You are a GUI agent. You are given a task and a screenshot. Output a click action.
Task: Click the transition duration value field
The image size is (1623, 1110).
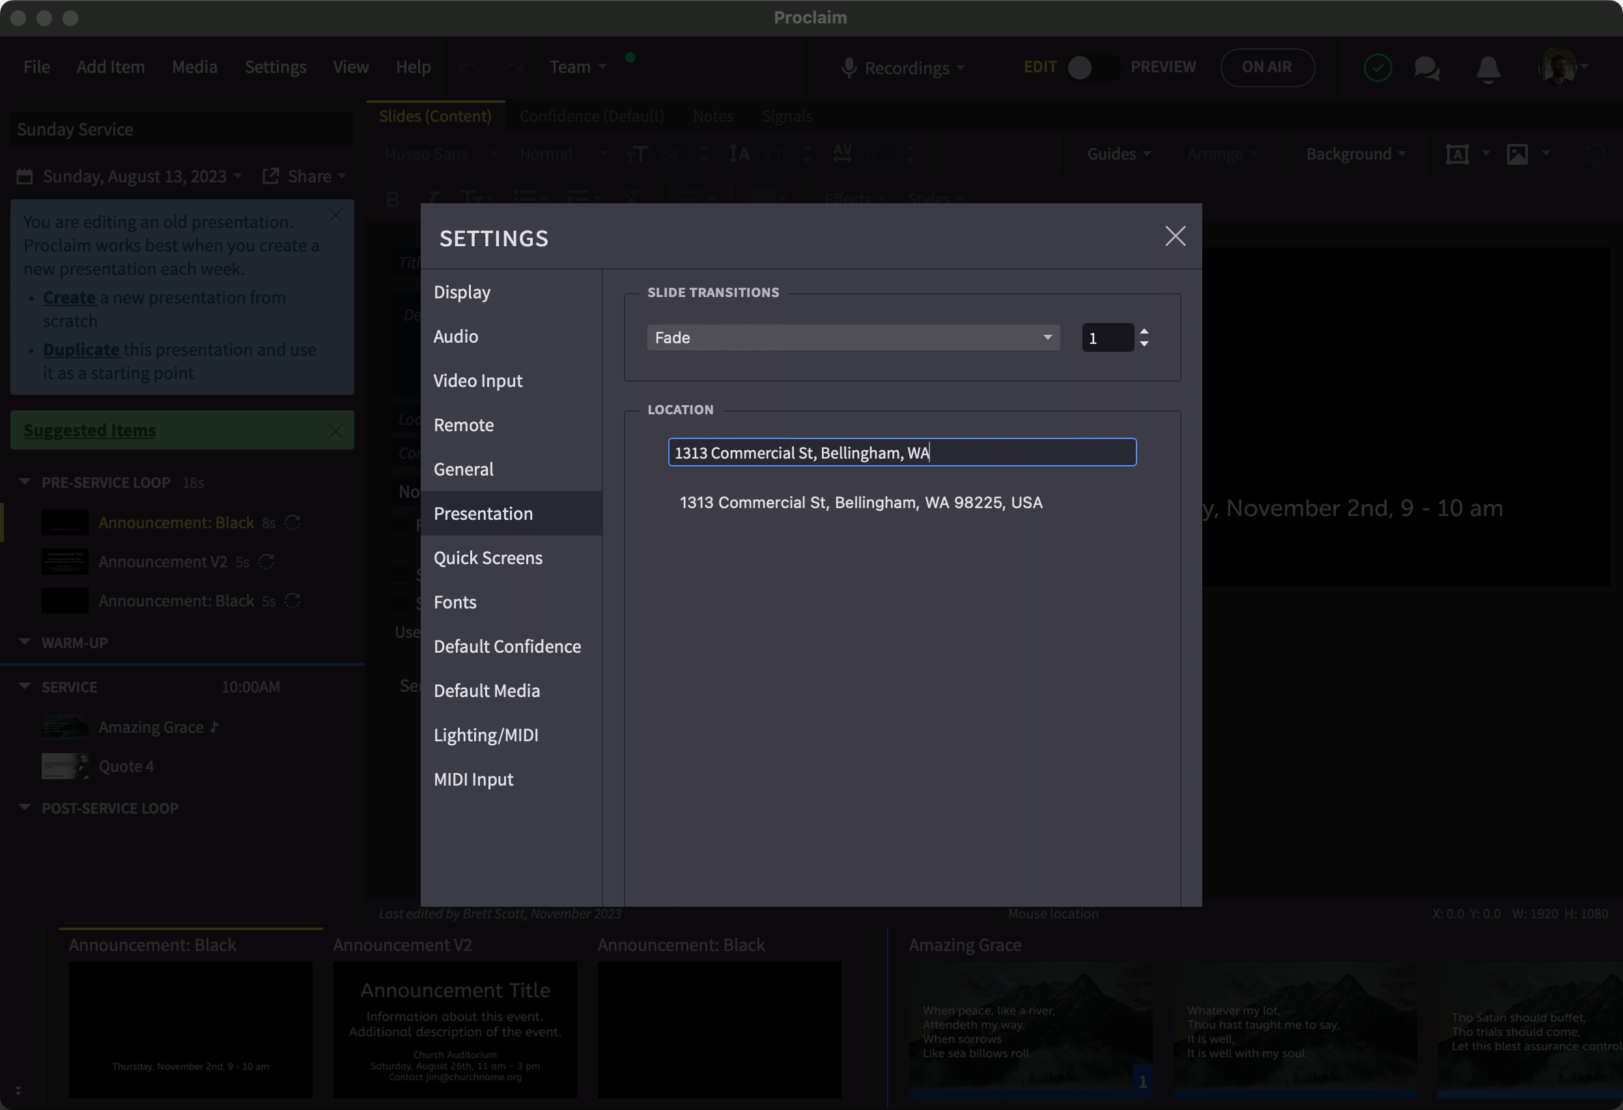coord(1108,338)
